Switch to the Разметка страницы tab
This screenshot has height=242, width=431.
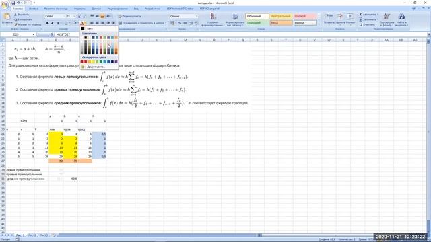(56, 9)
